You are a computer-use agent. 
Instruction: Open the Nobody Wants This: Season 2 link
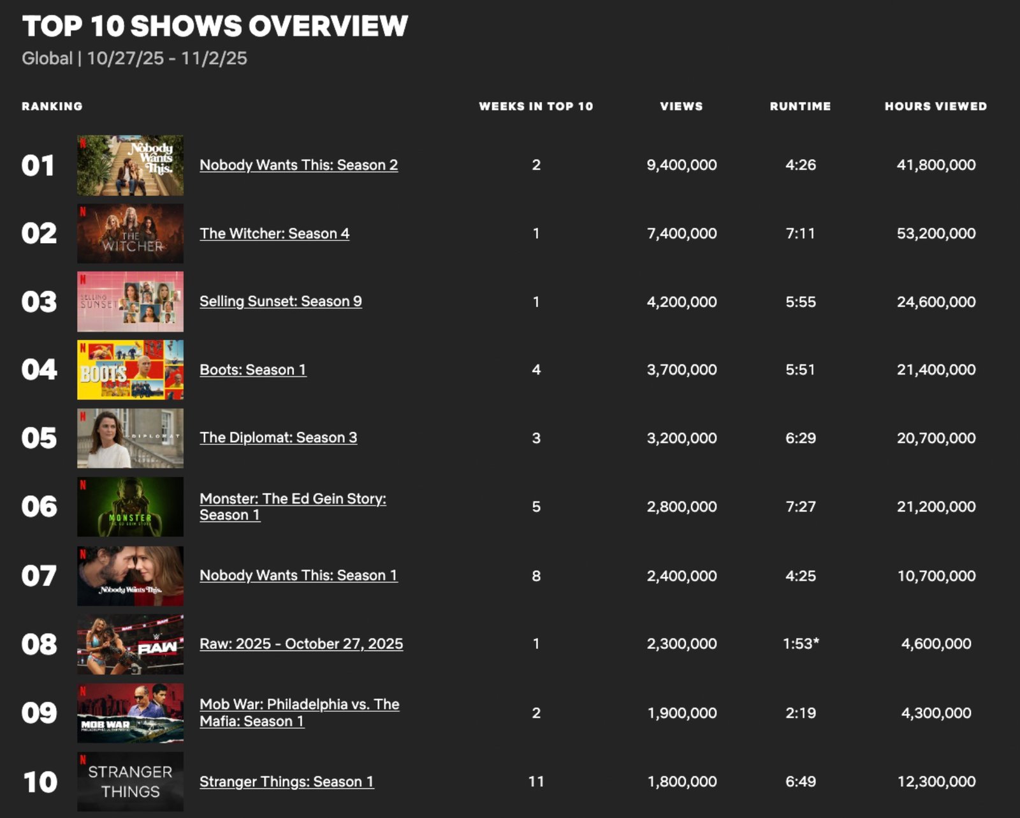pos(298,165)
